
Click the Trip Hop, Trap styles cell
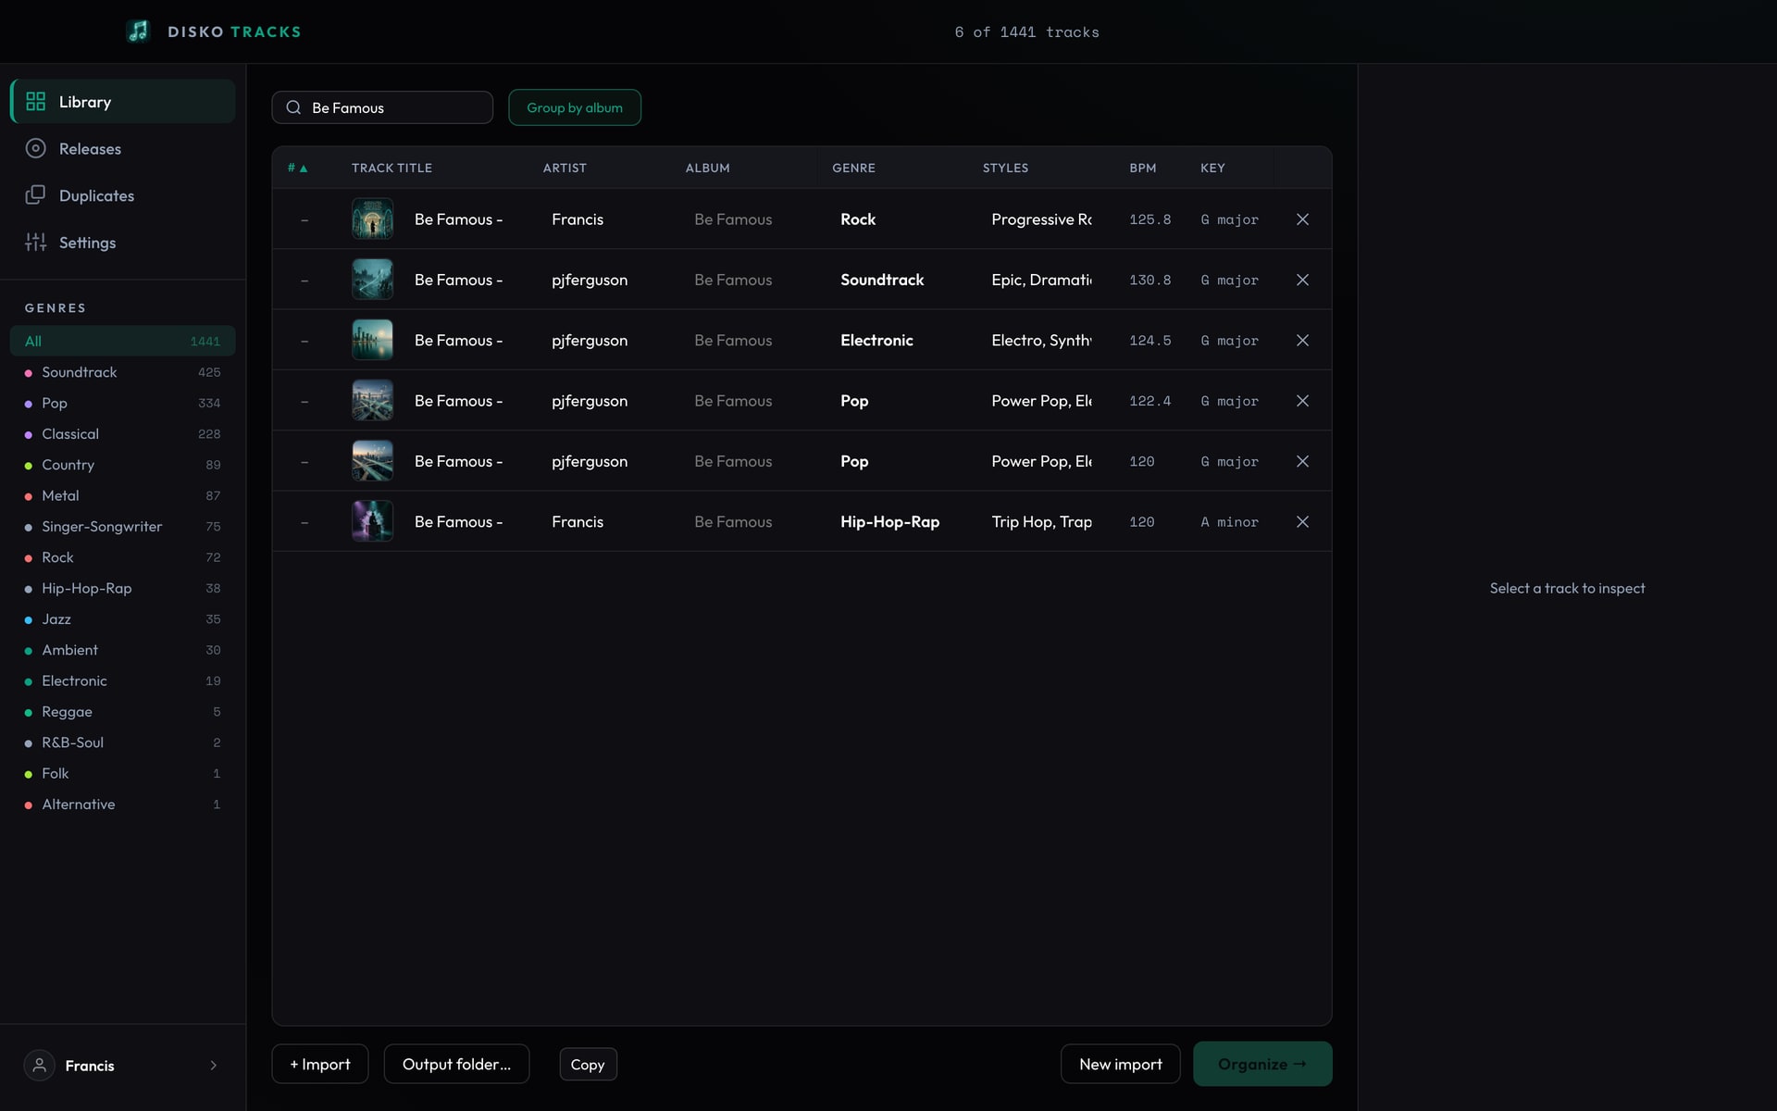coord(1041,521)
